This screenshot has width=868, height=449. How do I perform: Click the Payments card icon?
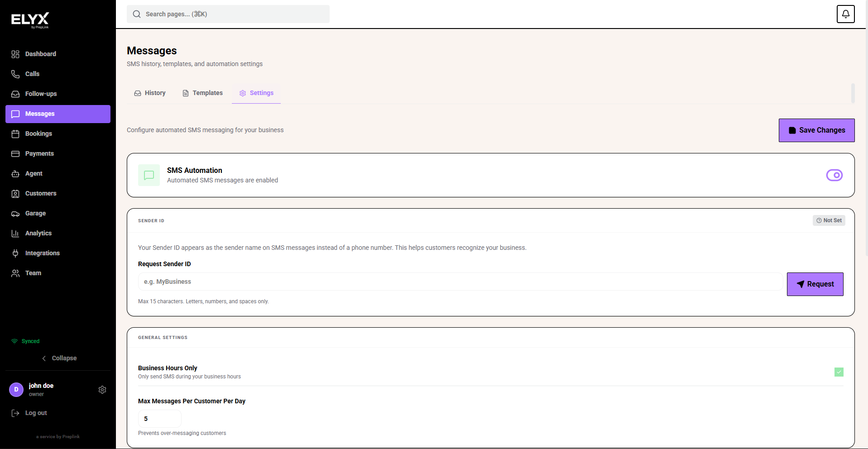[15, 154]
